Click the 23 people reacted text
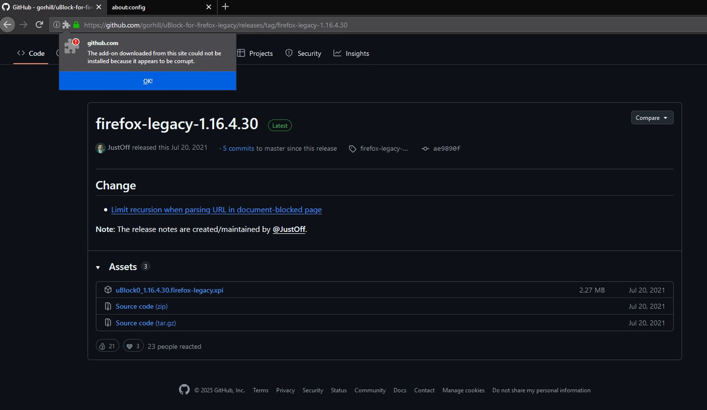 click(175, 346)
